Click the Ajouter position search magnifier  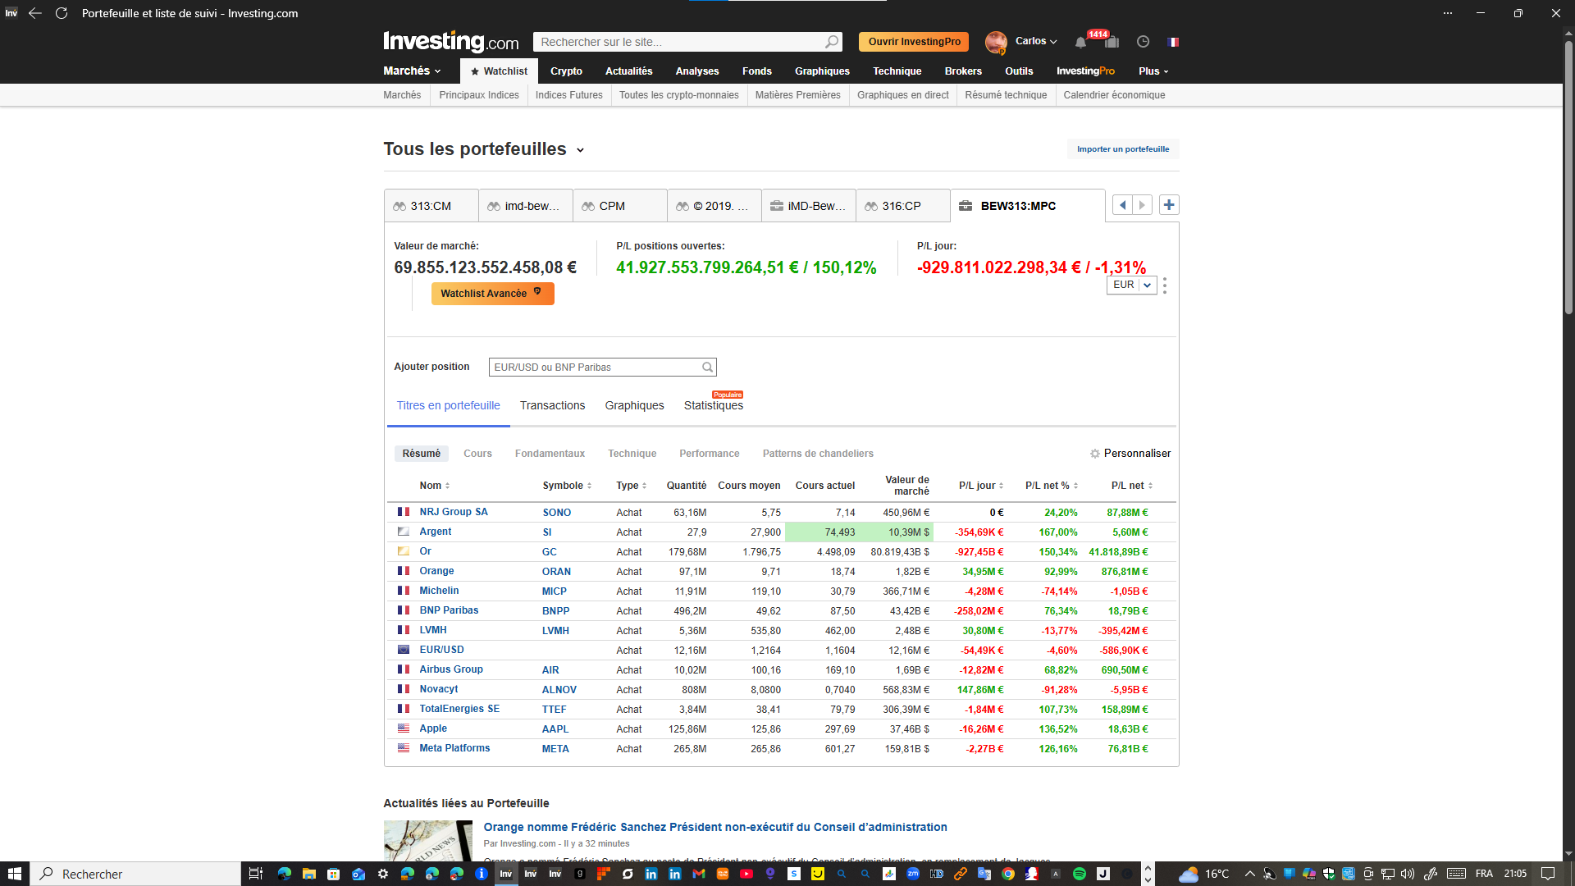pyautogui.click(x=707, y=368)
